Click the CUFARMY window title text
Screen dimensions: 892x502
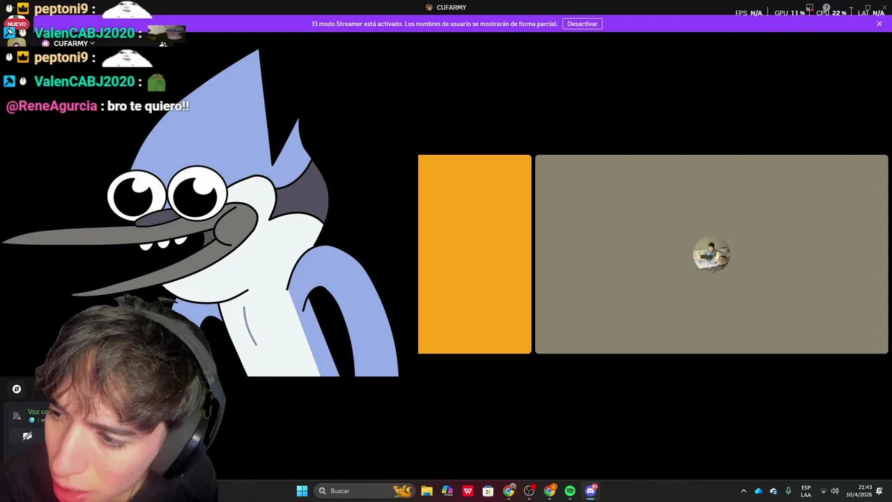coord(452,8)
